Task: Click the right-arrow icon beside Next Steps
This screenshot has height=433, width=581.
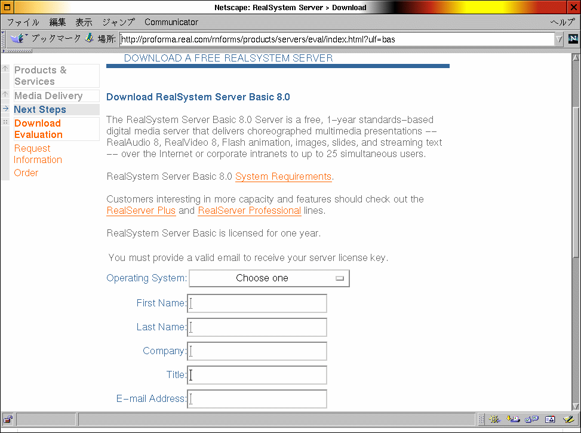Action: (x=5, y=109)
